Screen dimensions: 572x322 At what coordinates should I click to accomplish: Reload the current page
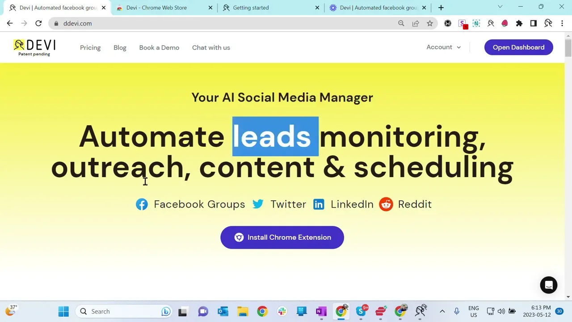click(x=38, y=23)
